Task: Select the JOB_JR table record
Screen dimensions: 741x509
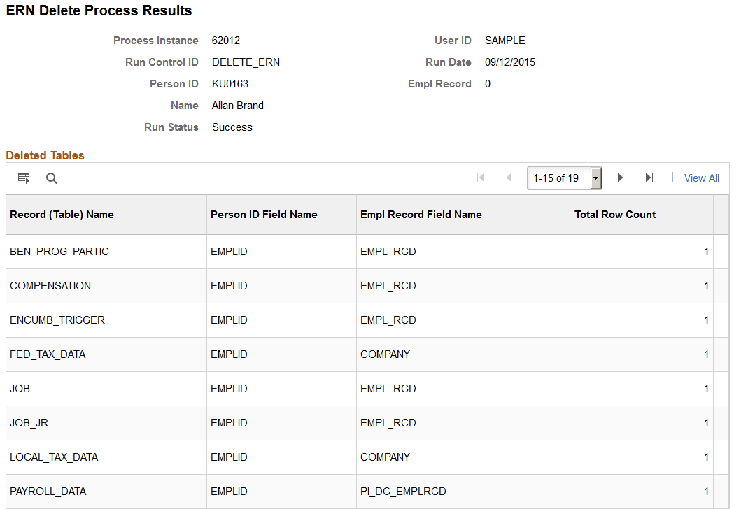Action: pyautogui.click(x=29, y=423)
